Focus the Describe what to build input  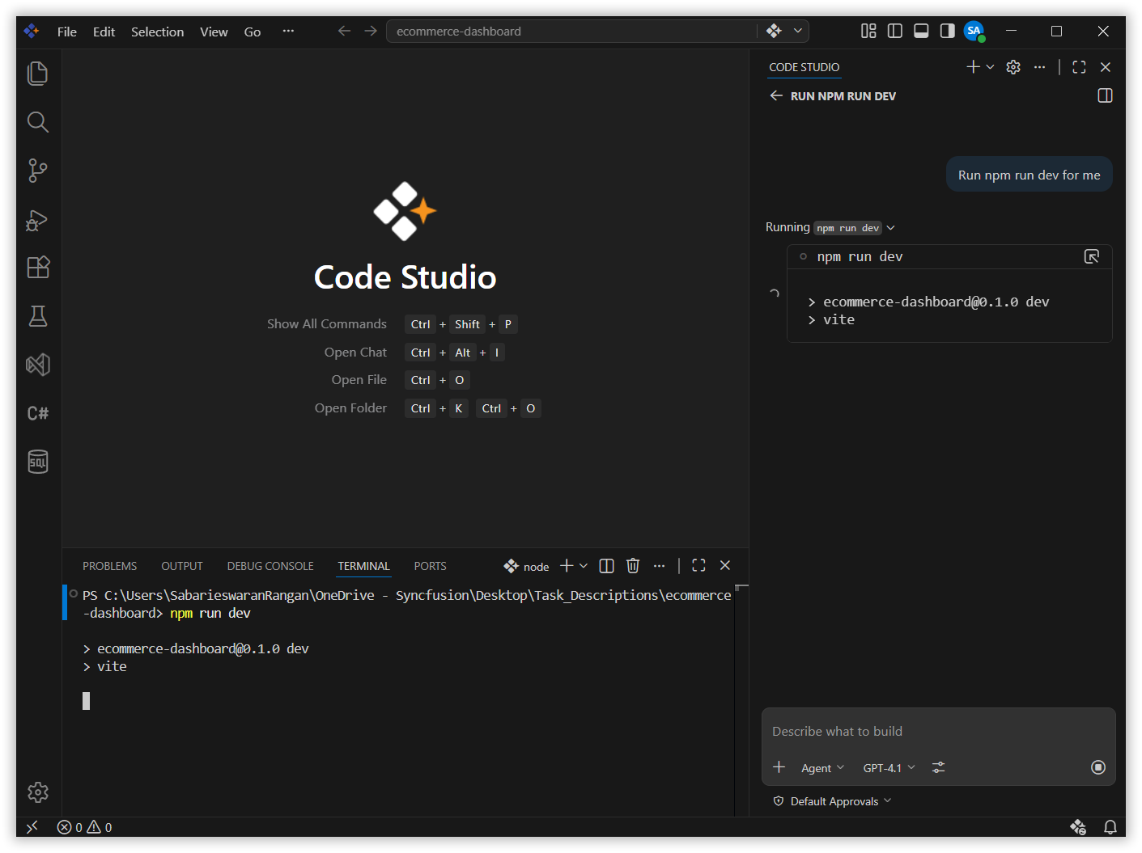[x=939, y=732]
